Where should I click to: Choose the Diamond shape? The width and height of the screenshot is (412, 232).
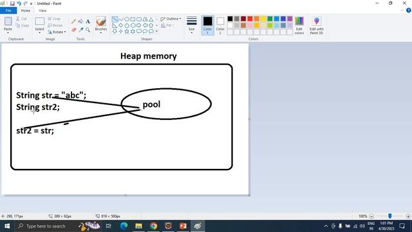(121, 25)
